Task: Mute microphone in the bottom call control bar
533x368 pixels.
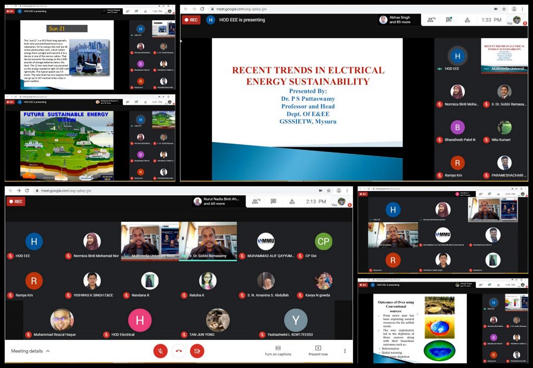Action: [x=160, y=351]
